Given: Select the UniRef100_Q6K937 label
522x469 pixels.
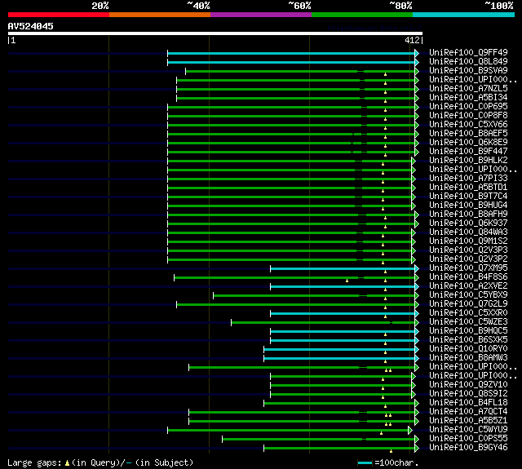Looking at the screenshot, I should pyautogui.click(x=468, y=223).
